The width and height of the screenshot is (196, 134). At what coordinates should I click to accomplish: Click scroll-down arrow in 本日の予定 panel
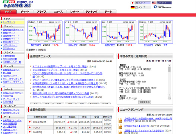coord(170,95)
